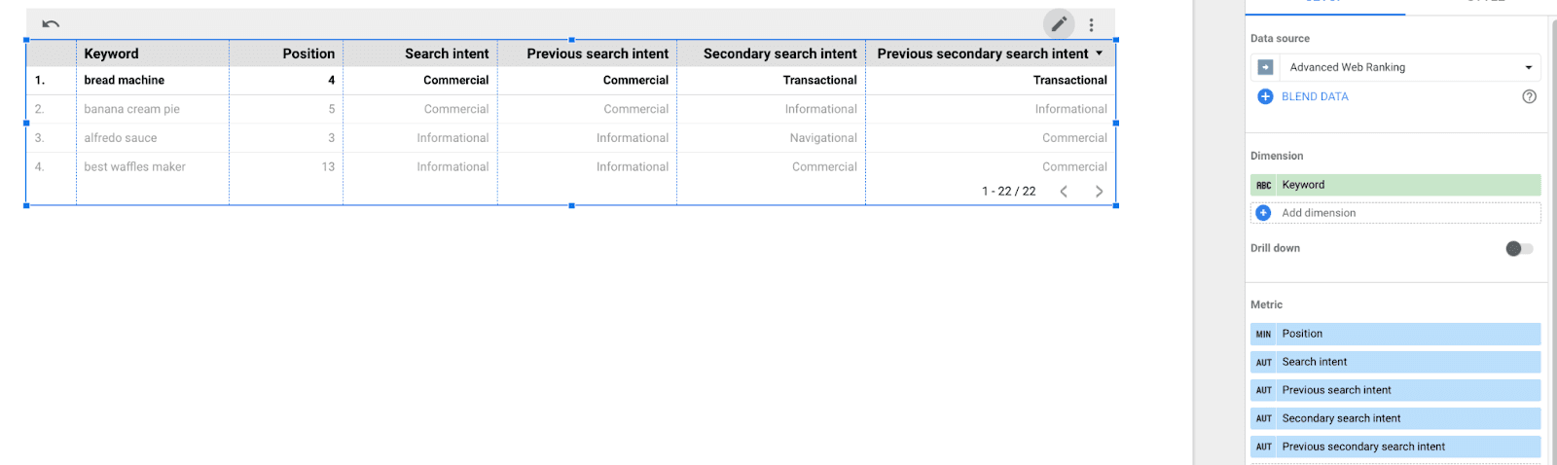Click the blend data help question icon
1557x465 pixels.
1529,96
